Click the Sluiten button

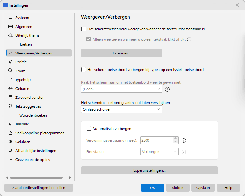coord(178,188)
